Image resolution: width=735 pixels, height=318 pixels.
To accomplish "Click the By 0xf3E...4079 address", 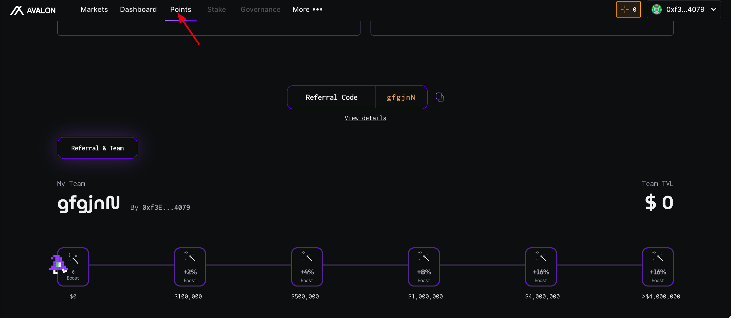I will [160, 207].
